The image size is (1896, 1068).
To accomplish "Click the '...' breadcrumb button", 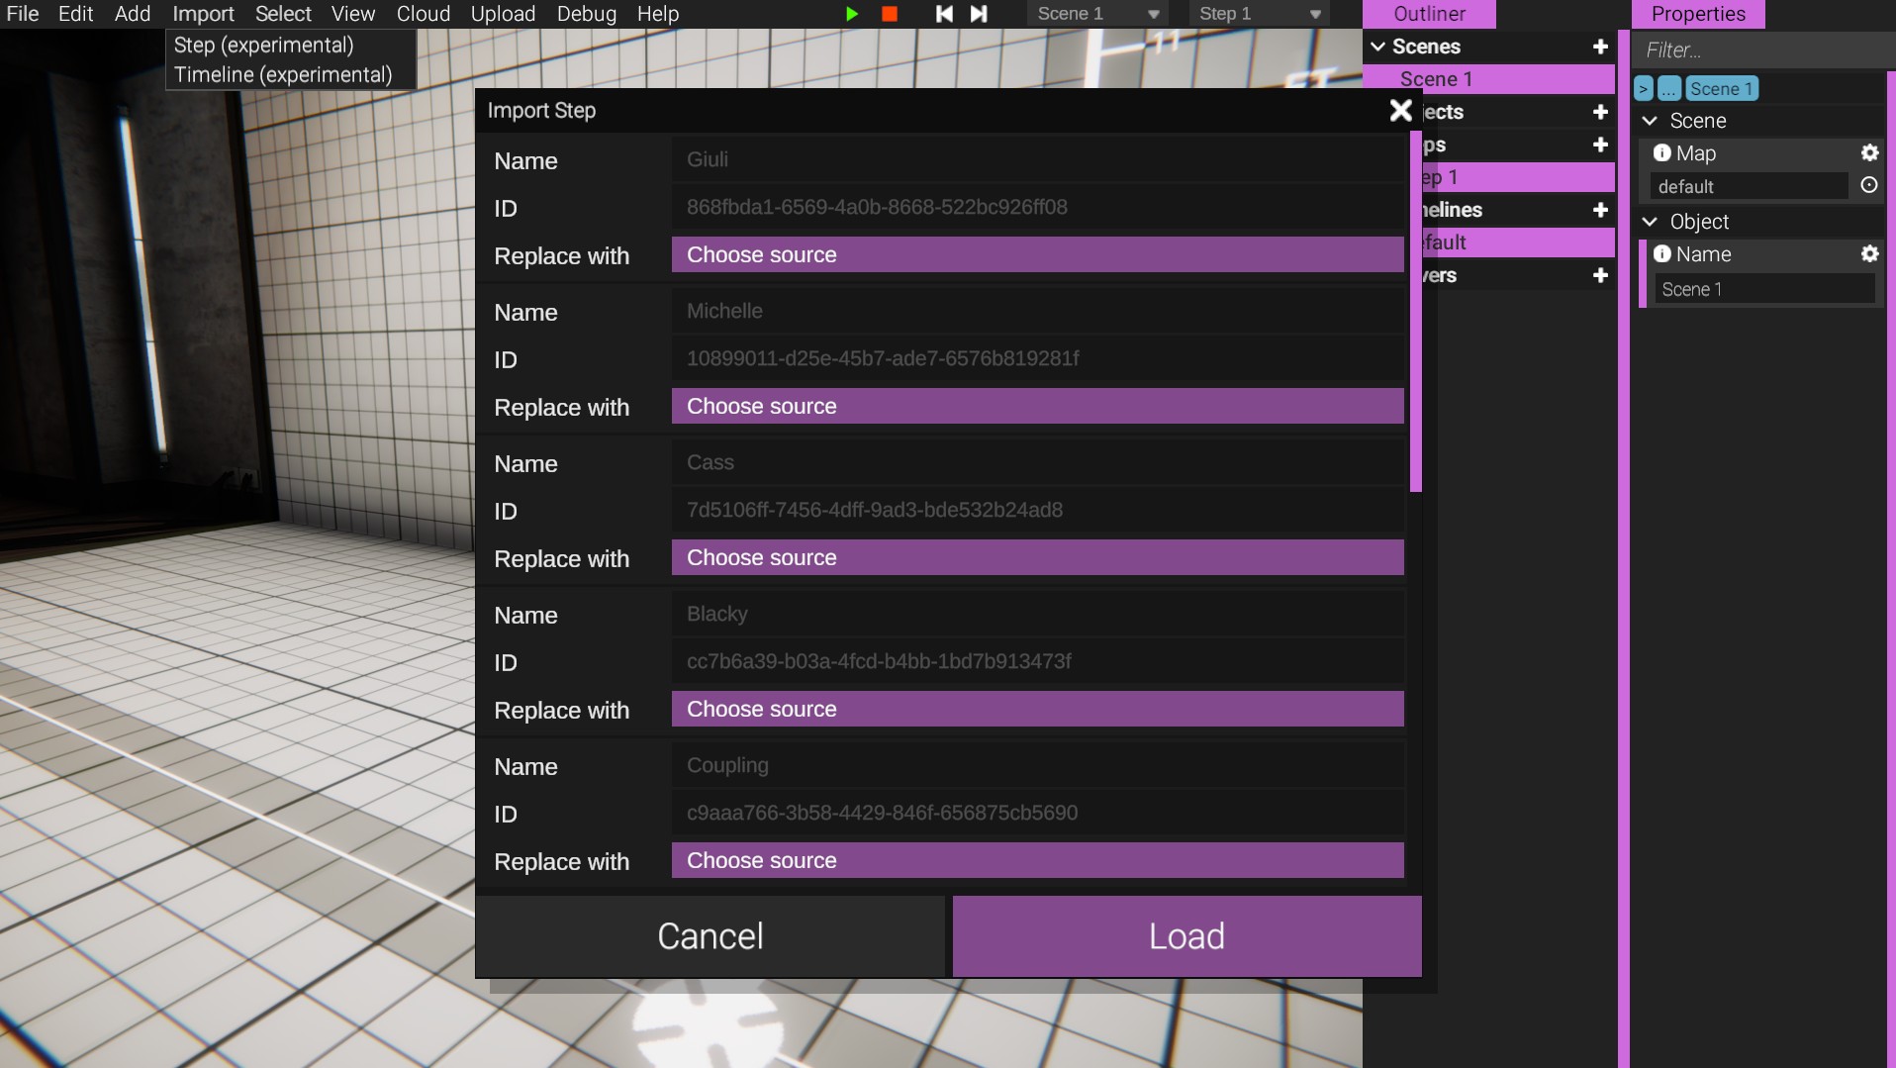I will [1669, 88].
